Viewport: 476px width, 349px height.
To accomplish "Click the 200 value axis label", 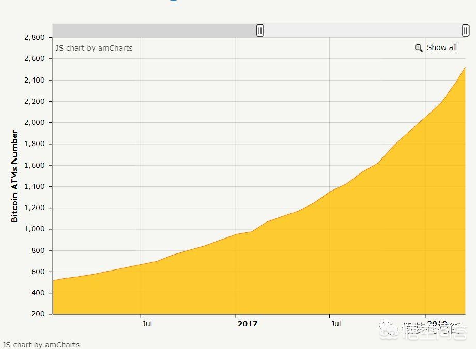I will pos(38,314).
